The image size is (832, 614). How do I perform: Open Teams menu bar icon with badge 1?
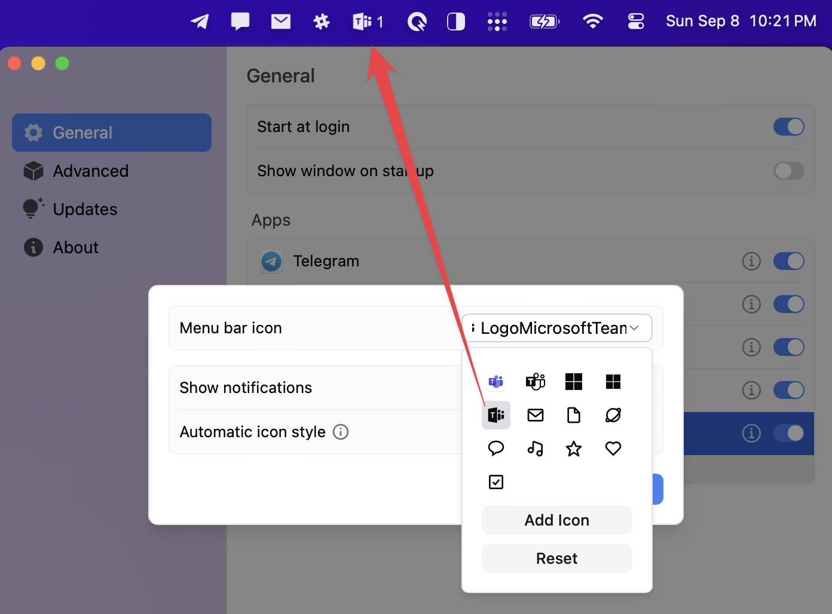(x=368, y=22)
